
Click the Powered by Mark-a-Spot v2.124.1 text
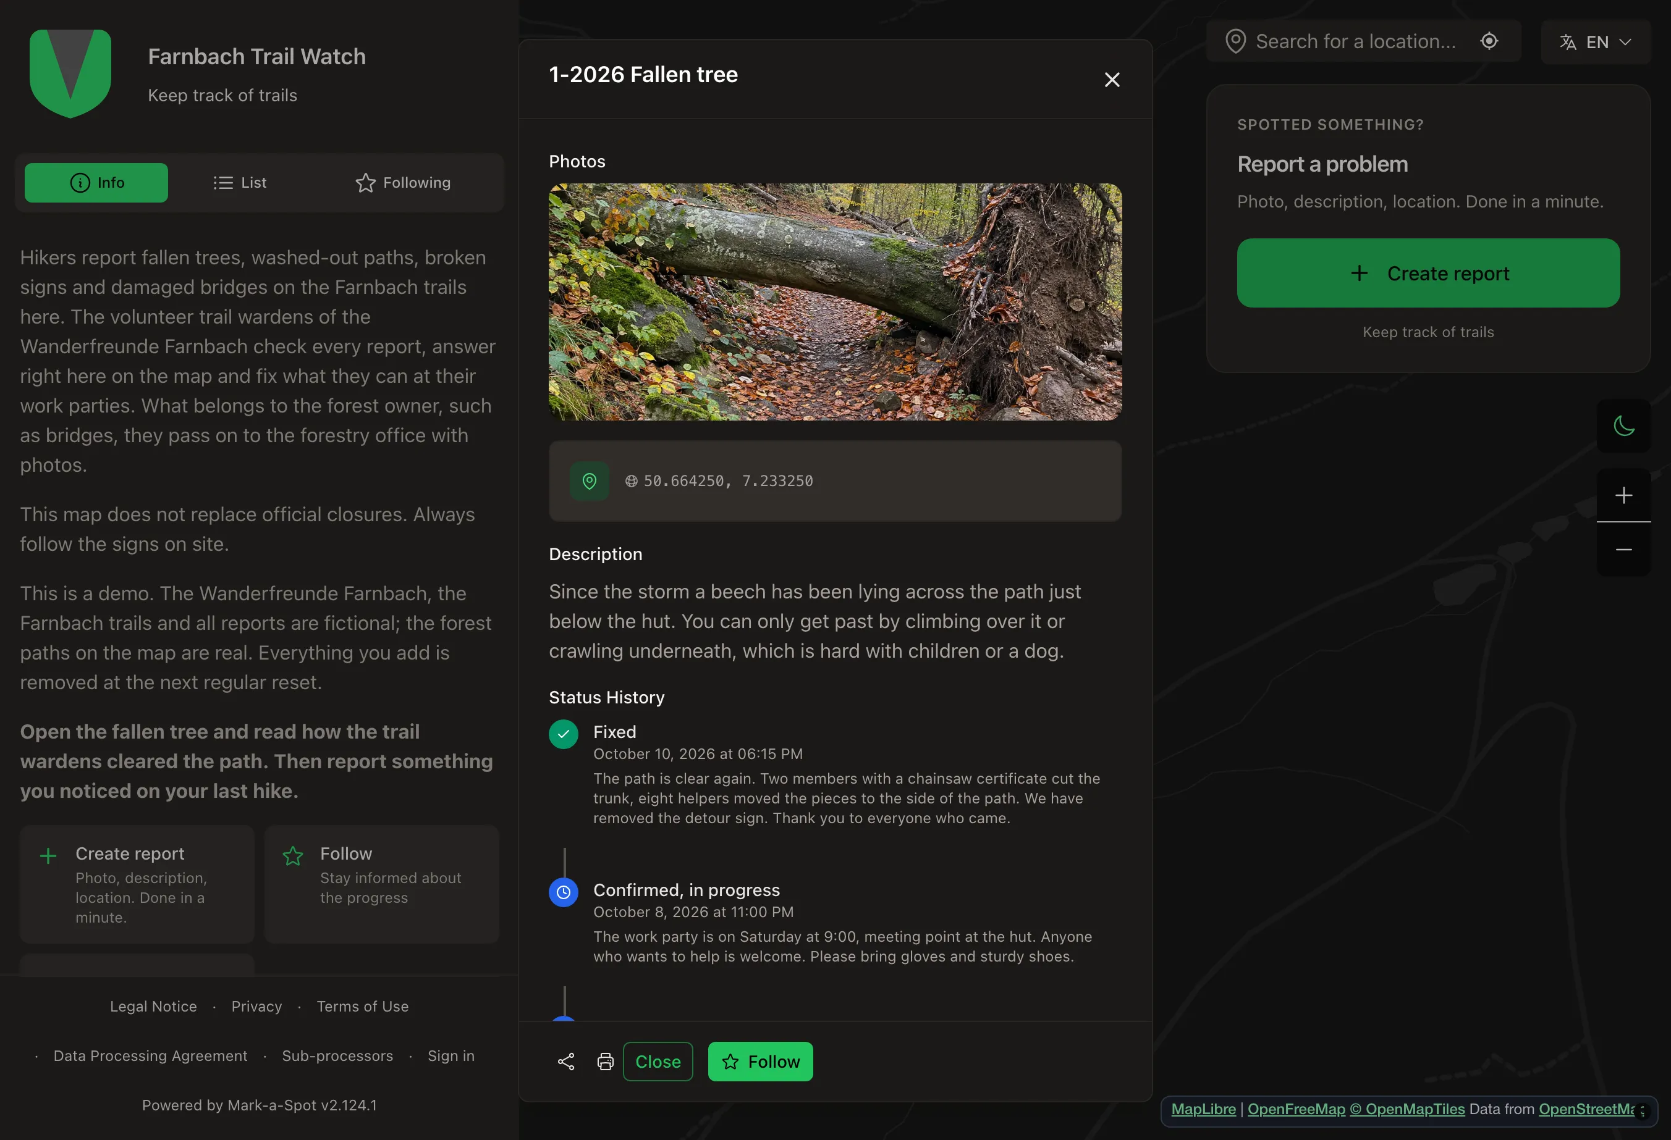(x=259, y=1105)
